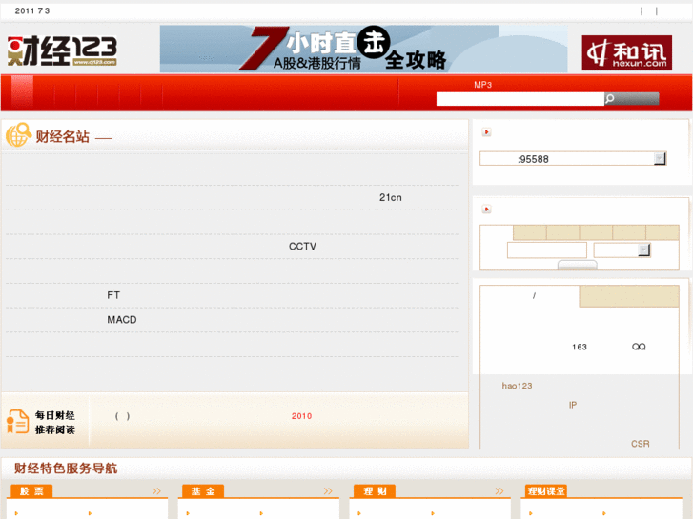This screenshot has height=519, width=693.
Task: Open the MACD link
Action: point(122,319)
